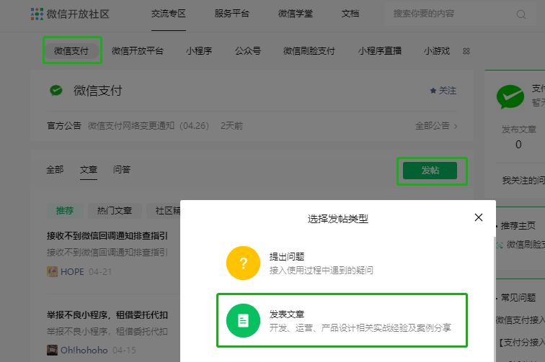Click HOPE user avatar

point(52,271)
